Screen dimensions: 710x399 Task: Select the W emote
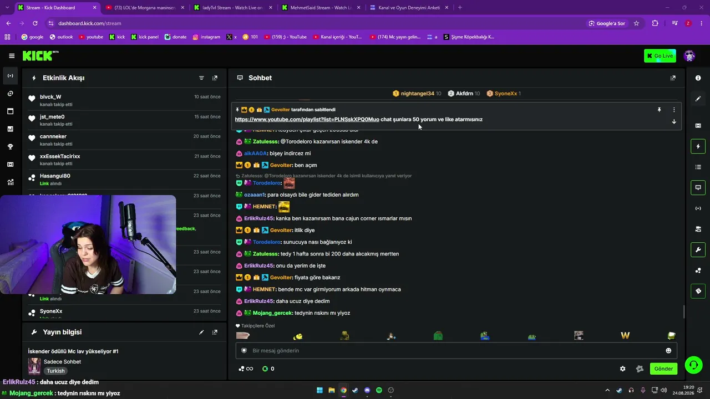point(625,335)
